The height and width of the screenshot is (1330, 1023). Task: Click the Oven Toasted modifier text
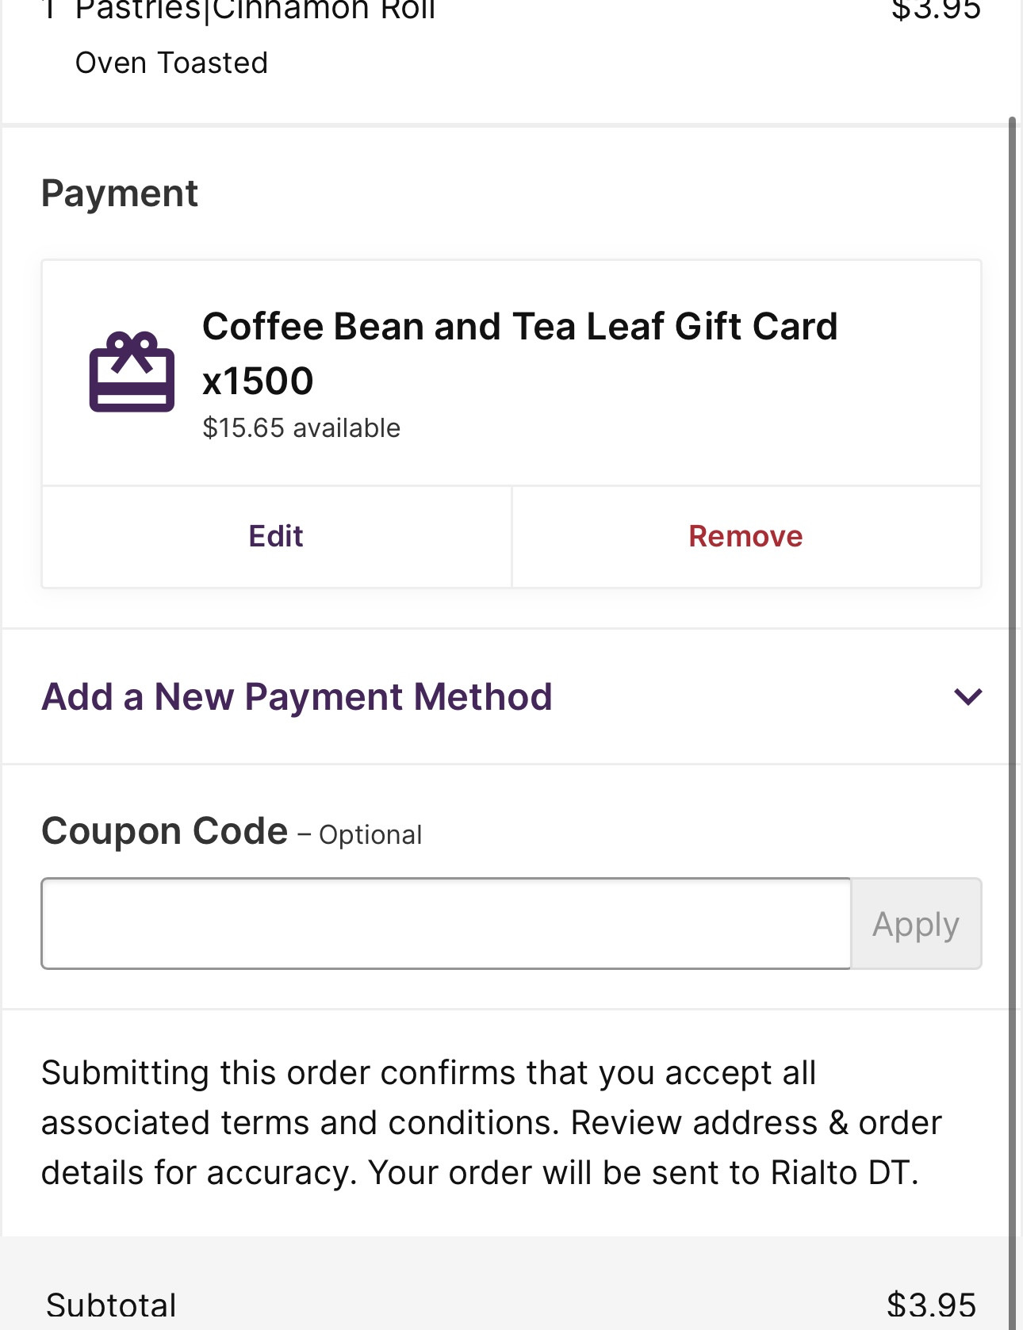171,63
